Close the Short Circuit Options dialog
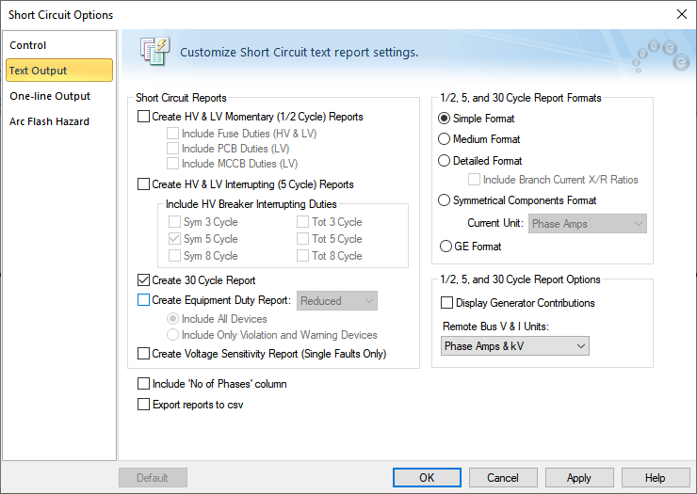 [681, 14]
